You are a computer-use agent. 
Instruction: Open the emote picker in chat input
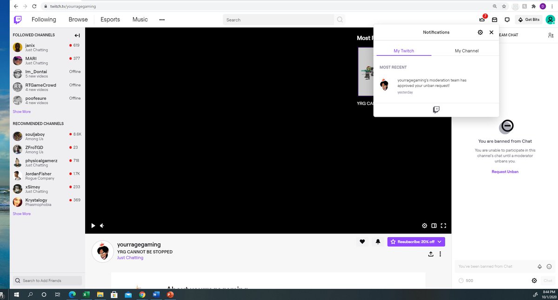[550, 266]
